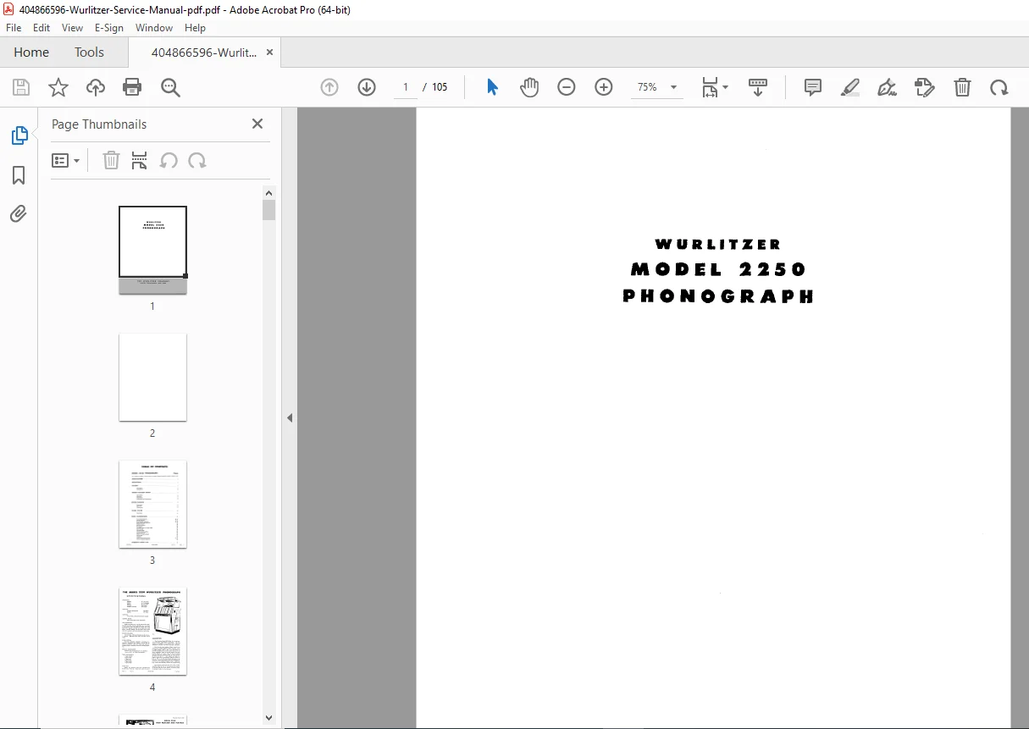Open thumbnails panel options dropdown
The width and height of the screenshot is (1029, 729).
coord(66,160)
